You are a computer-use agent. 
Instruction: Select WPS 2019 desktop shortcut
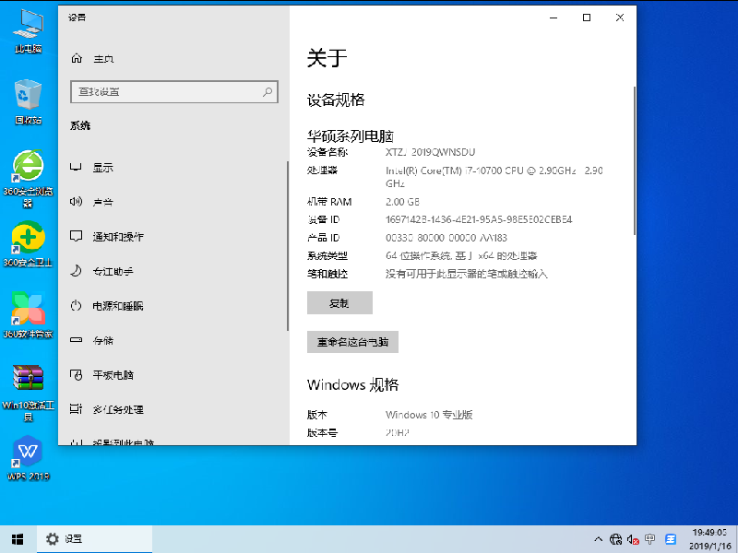pyautogui.click(x=29, y=458)
